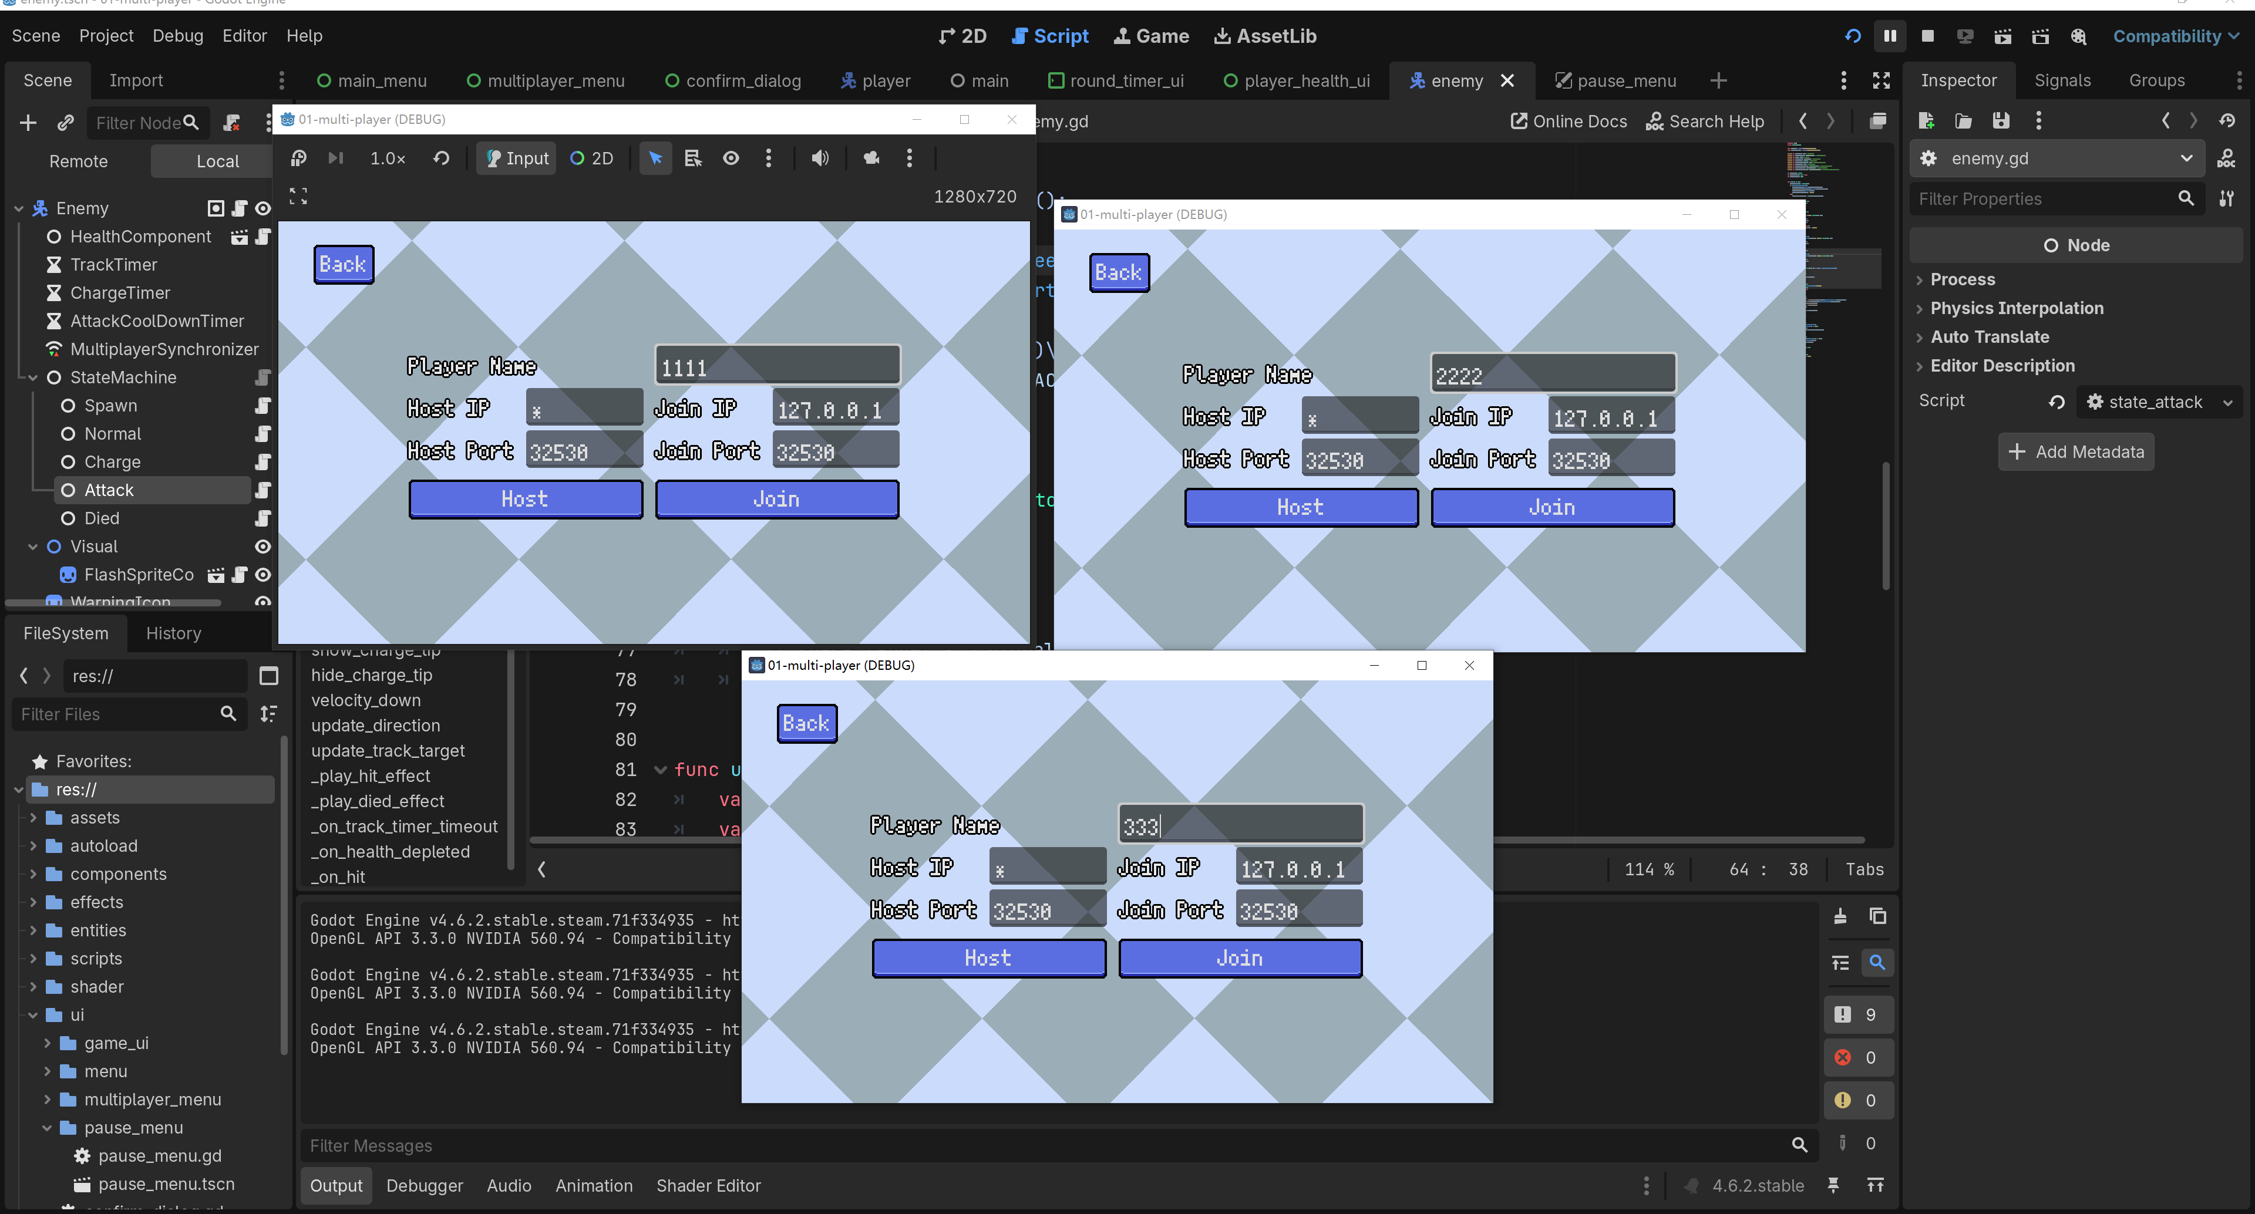
Task: Pause the running project
Action: coord(1889,36)
